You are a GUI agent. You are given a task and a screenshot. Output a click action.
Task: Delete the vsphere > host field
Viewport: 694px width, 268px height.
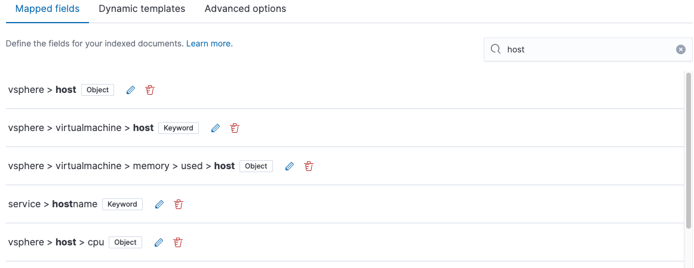[x=150, y=90]
